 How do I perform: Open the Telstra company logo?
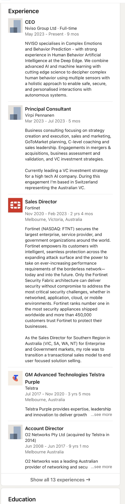[15, 378]
